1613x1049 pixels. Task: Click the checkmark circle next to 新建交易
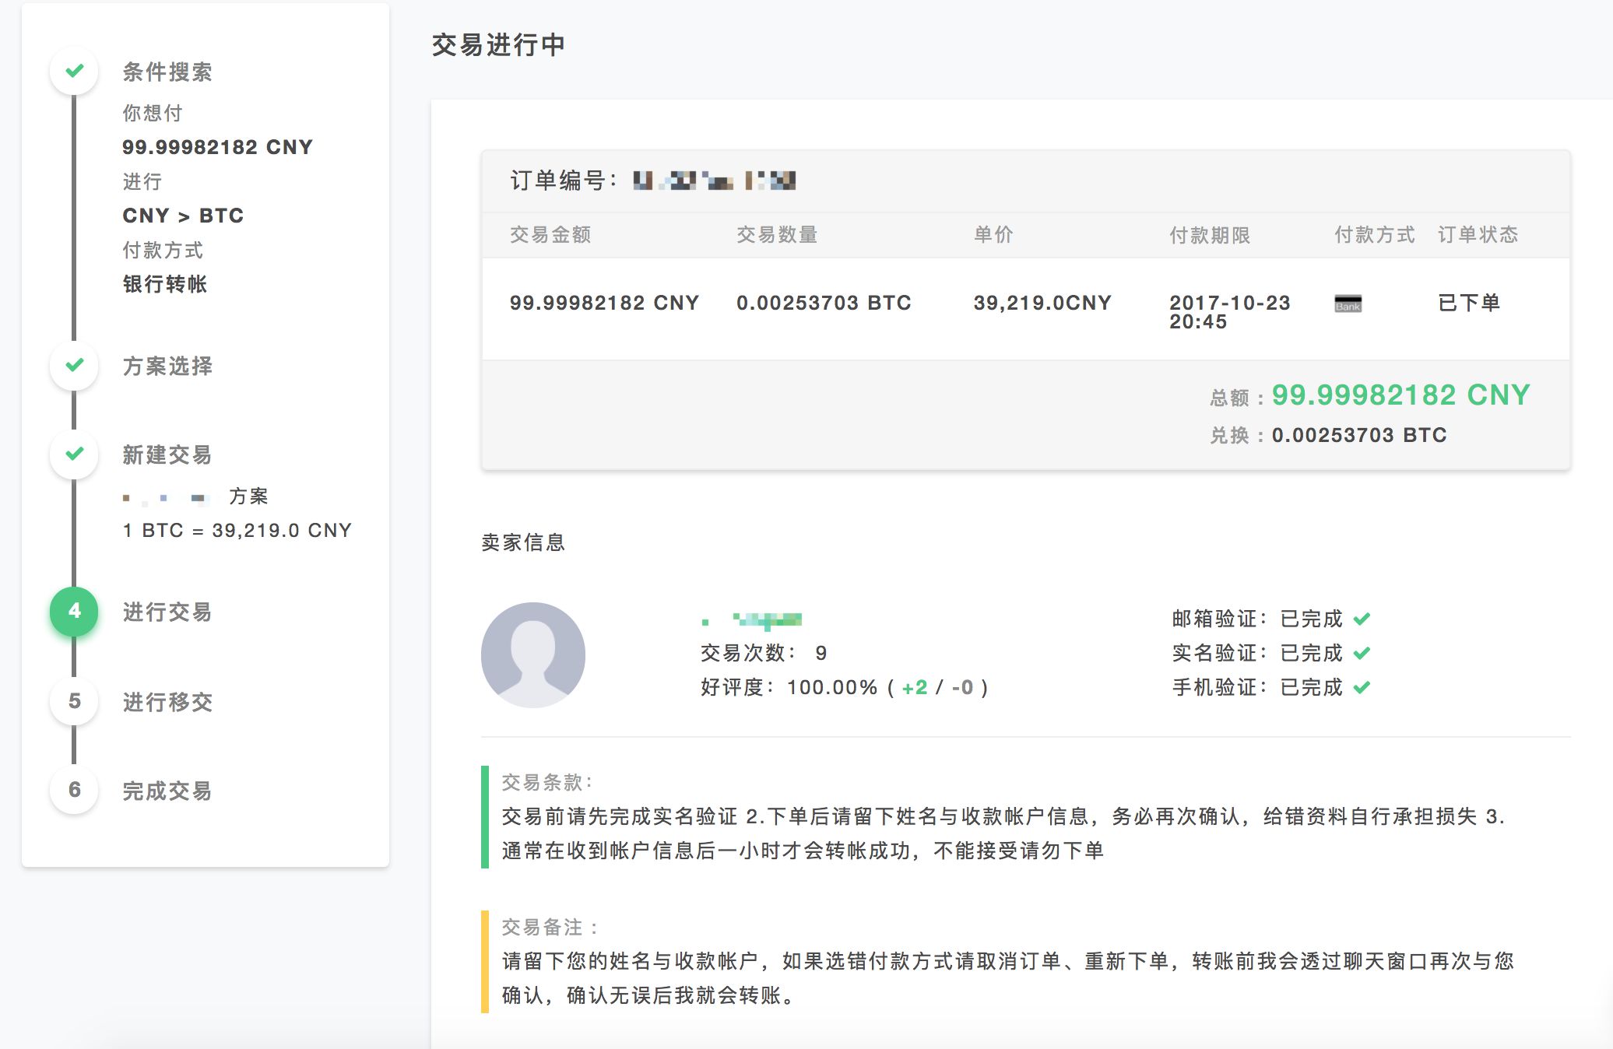(x=74, y=454)
